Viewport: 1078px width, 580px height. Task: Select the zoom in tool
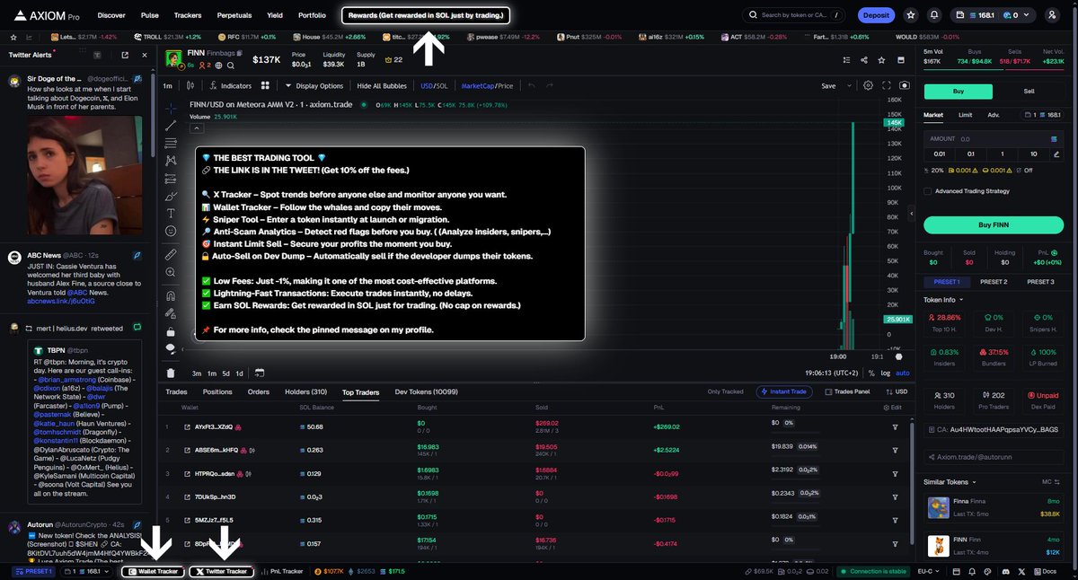[x=171, y=274]
